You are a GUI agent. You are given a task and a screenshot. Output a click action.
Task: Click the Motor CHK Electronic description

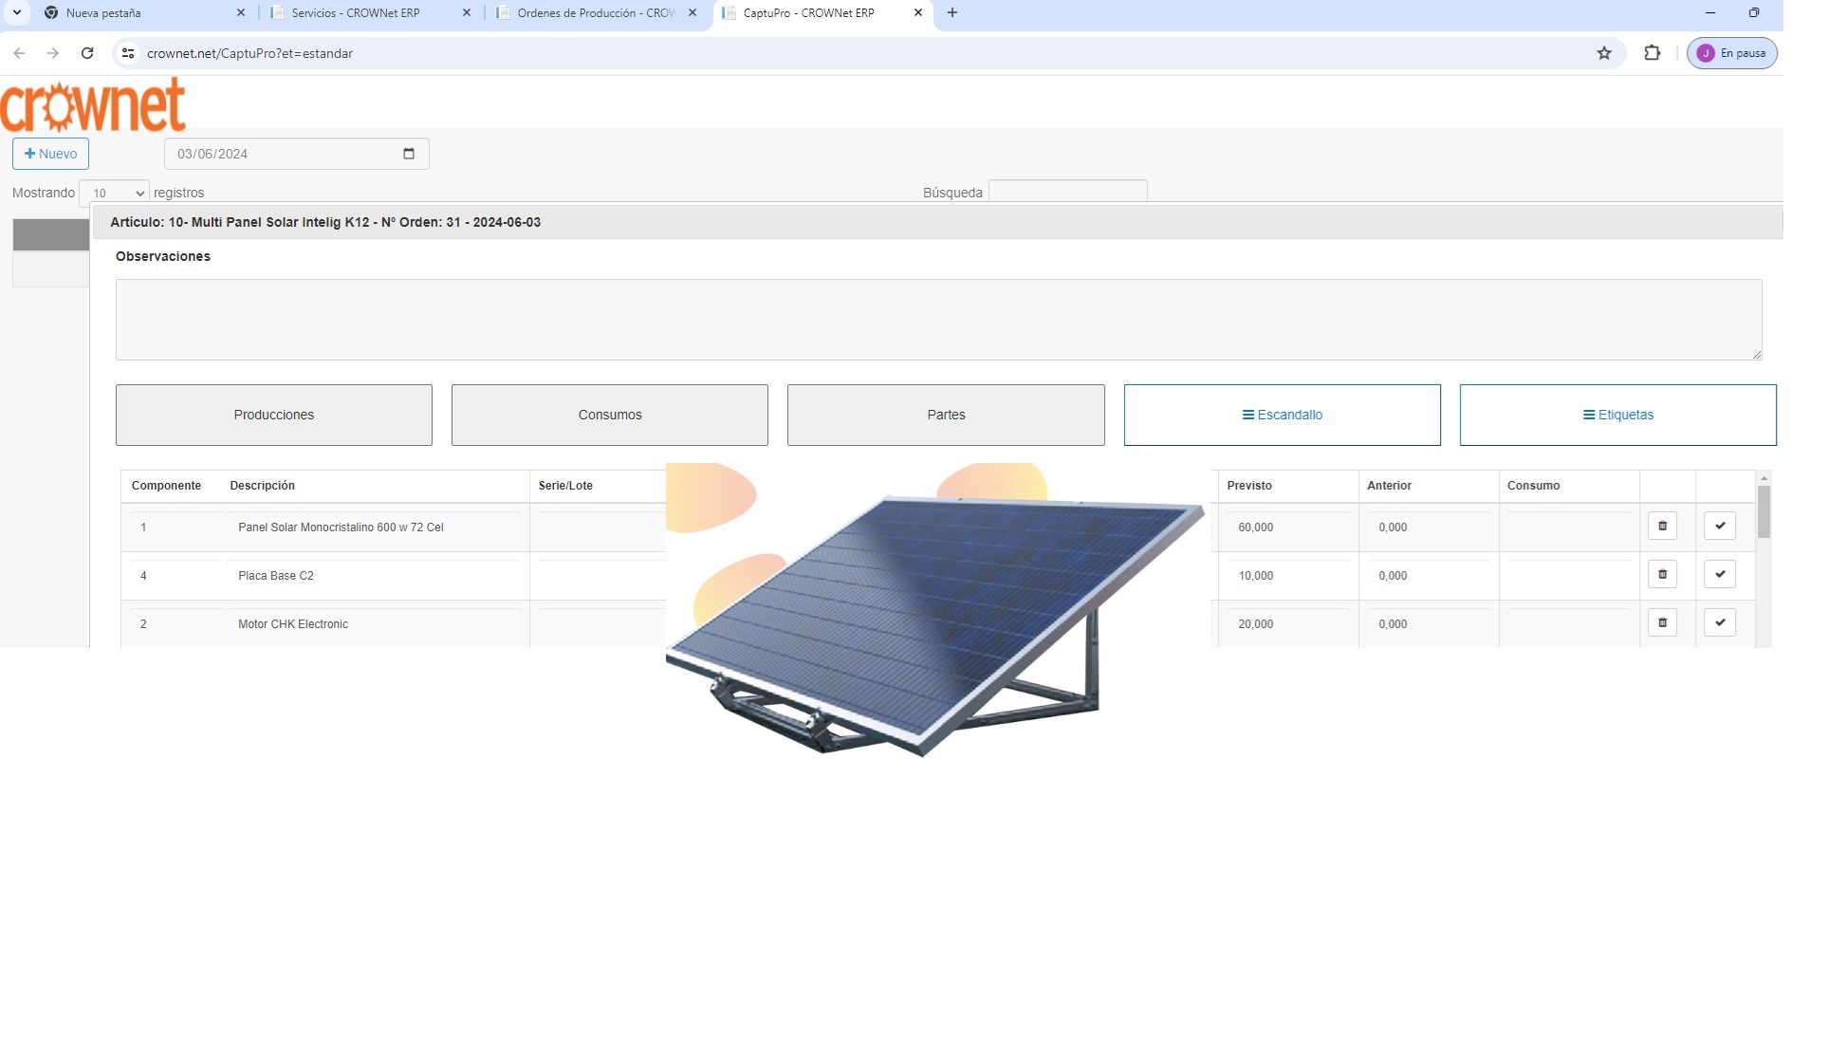pos(292,623)
